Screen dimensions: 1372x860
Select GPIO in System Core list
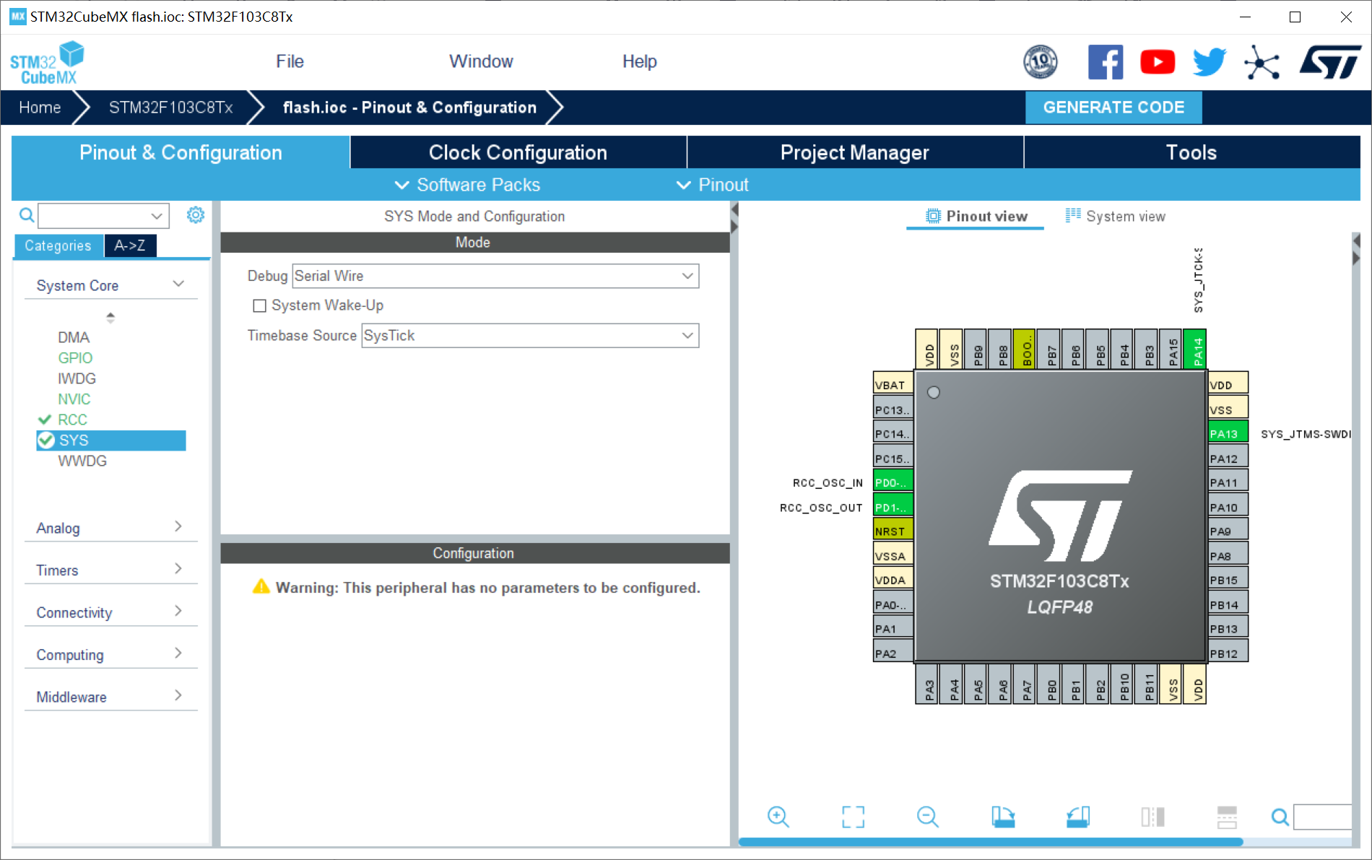coord(75,358)
